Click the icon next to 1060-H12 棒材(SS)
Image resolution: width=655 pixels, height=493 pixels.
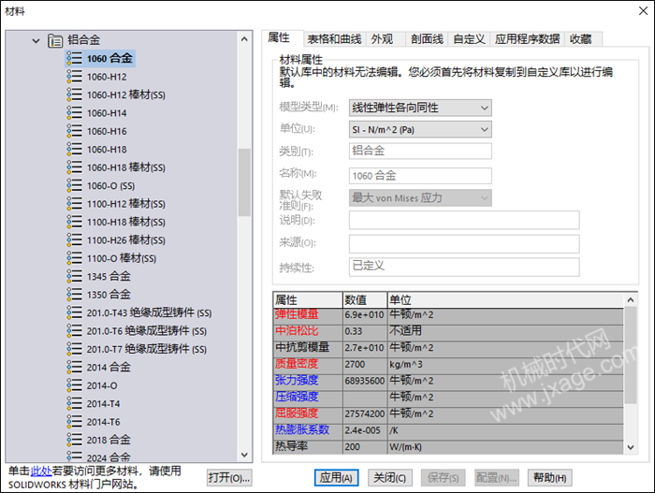(x=74, y=94)
